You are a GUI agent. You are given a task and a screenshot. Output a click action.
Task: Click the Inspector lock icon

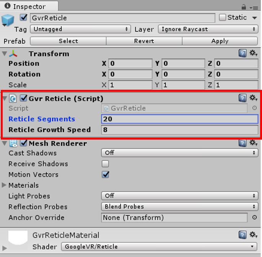(244, 7)
